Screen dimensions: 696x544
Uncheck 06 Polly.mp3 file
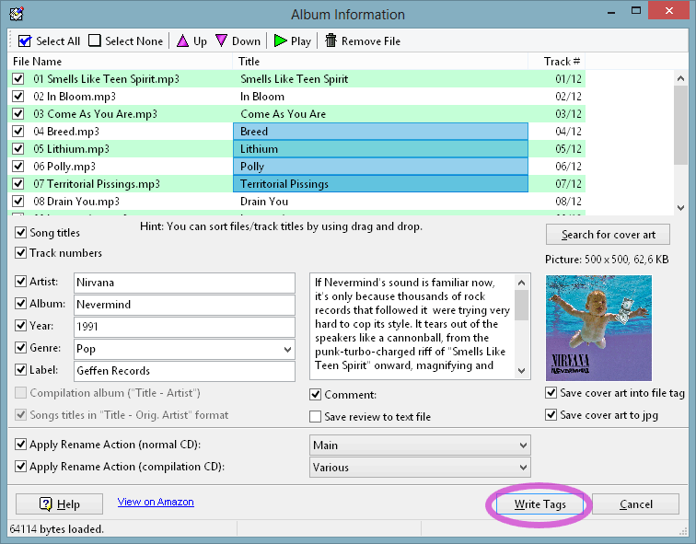pos(18,167)
